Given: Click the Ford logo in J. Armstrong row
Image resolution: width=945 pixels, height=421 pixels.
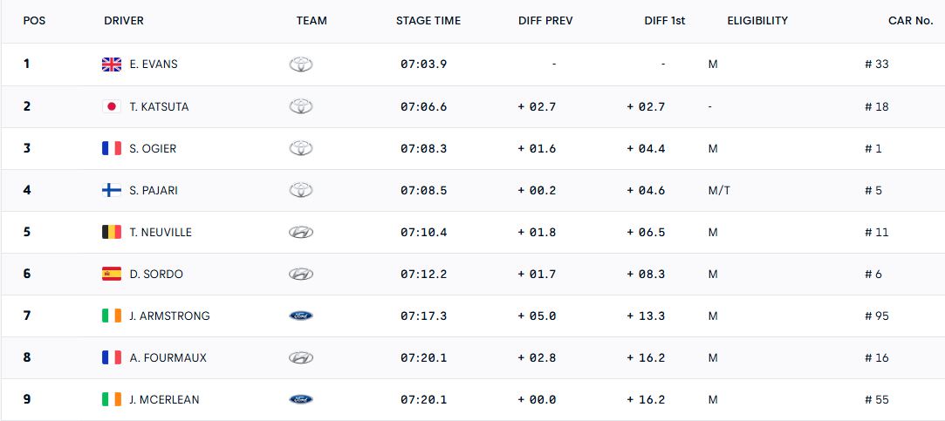Looking at the screenshot, I should (x=301, y=316).
